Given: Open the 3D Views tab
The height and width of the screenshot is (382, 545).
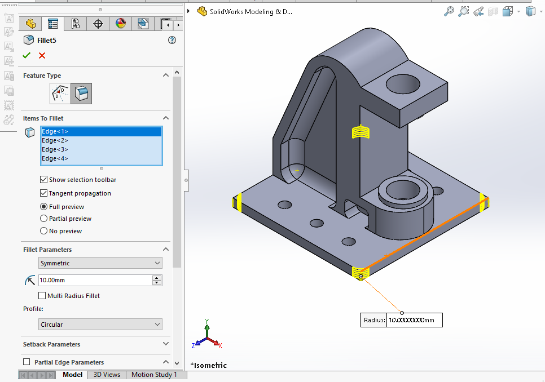Looking at the screenshot, I should 107,375.
